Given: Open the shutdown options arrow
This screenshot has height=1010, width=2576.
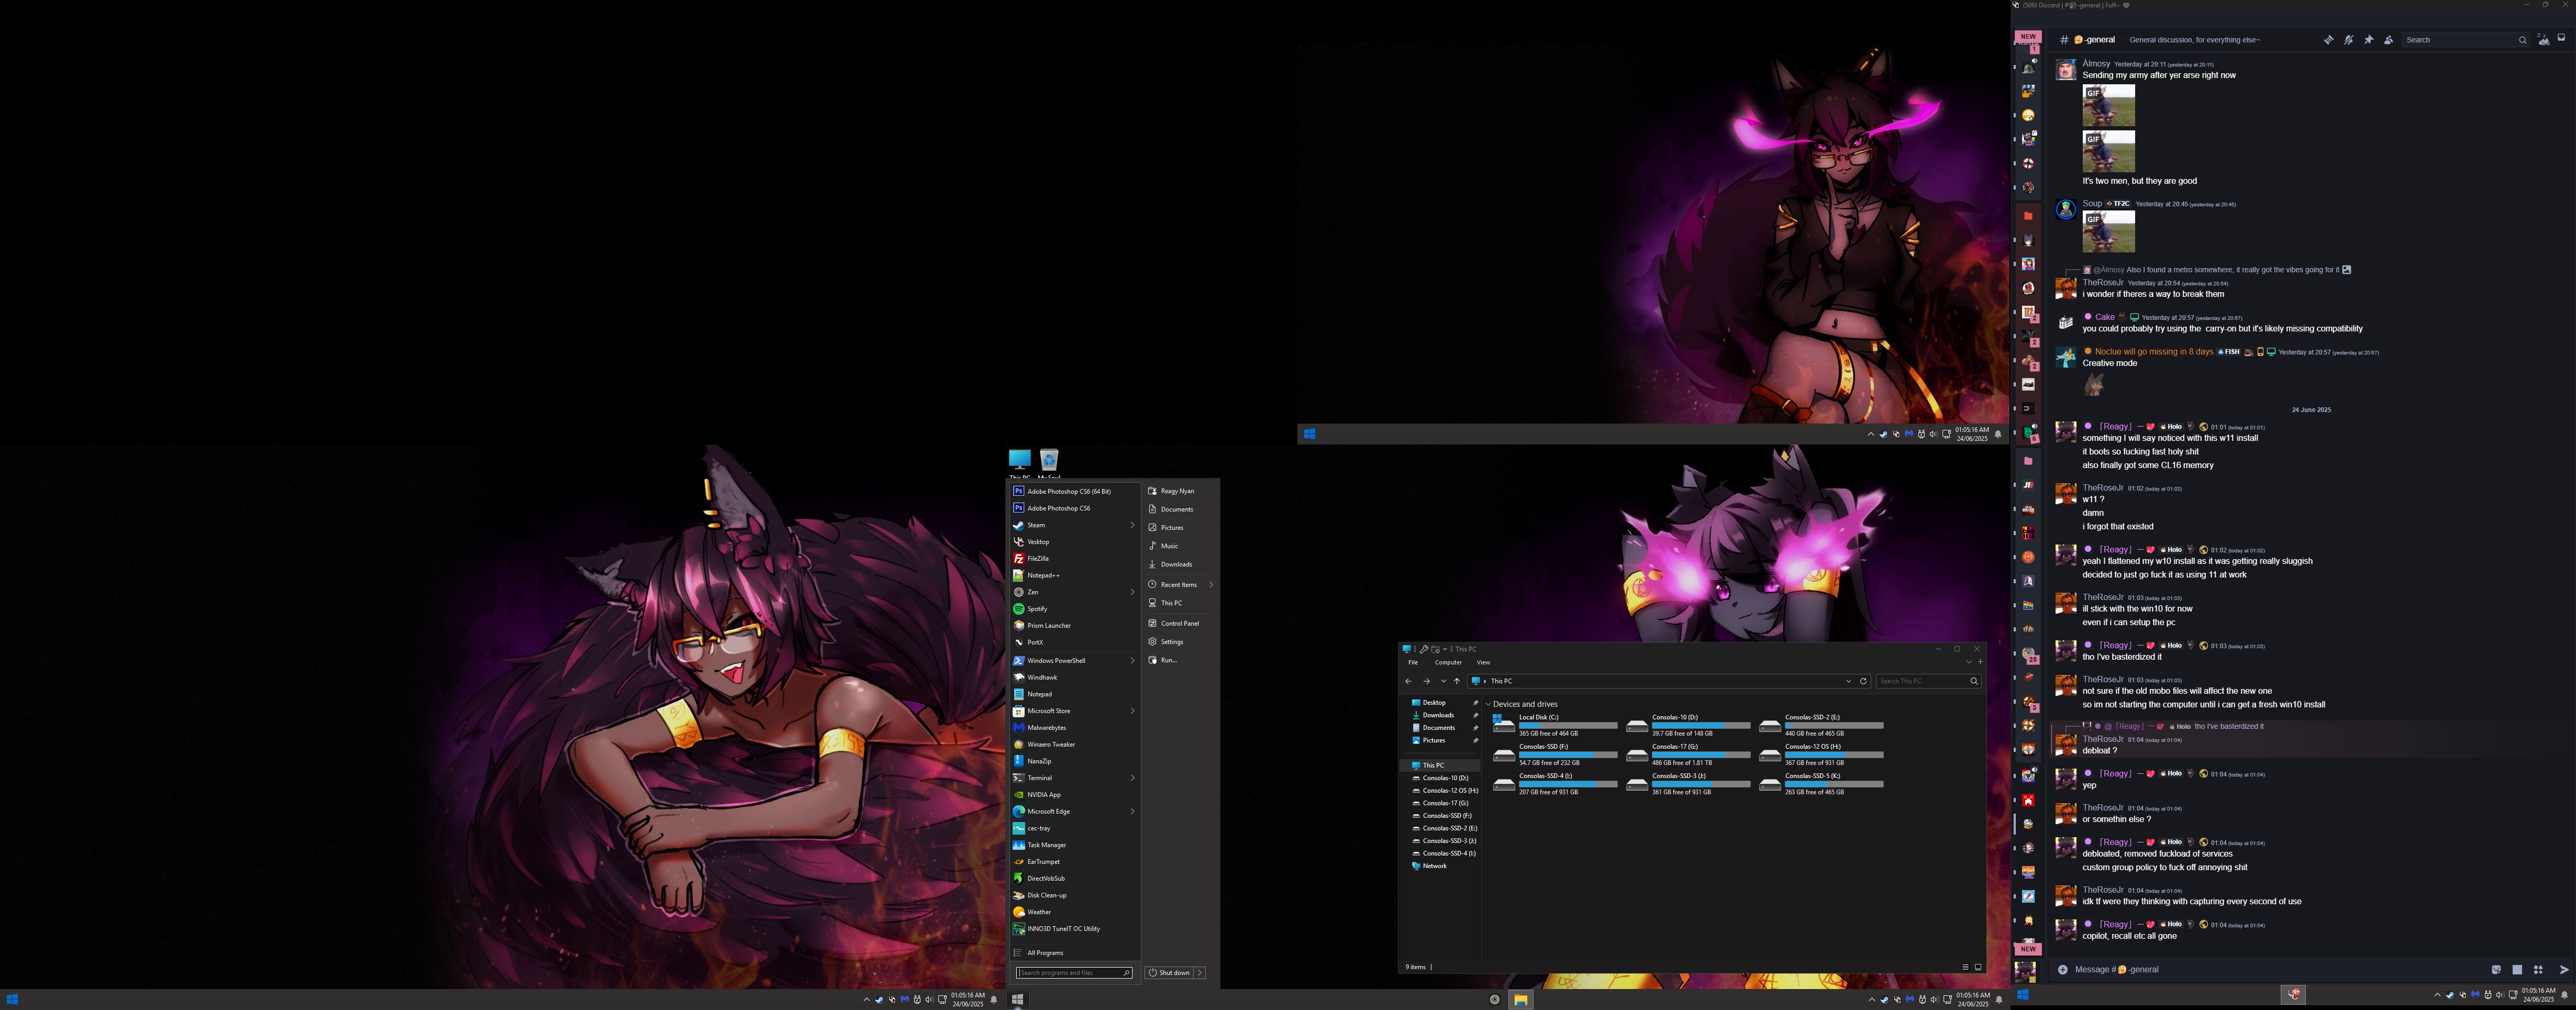Looking at the screenshot, I should click(x=1200, y=973).
